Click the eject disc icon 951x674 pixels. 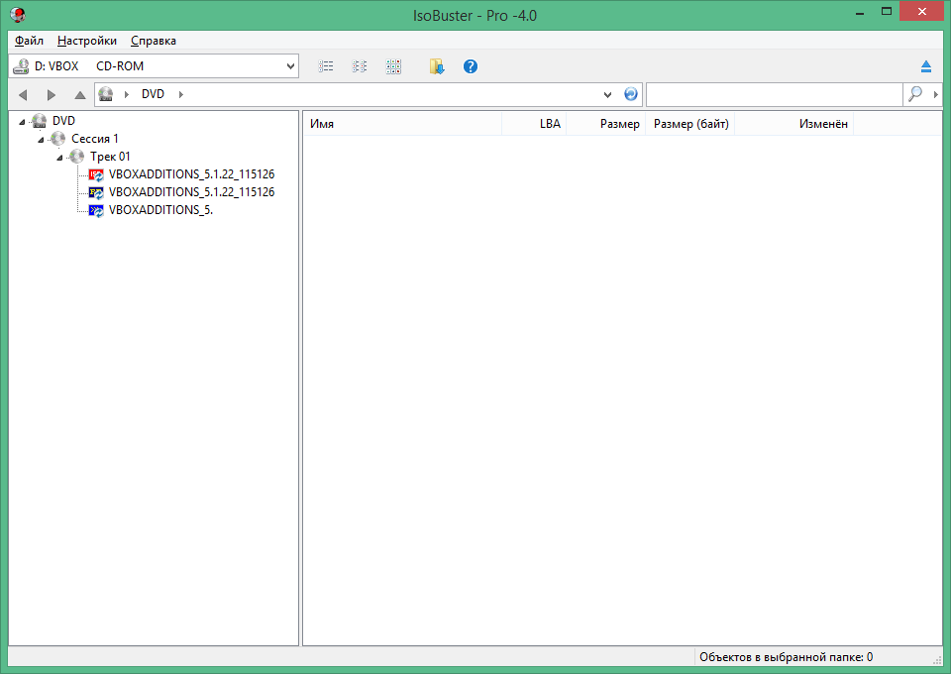coord(925,66)
